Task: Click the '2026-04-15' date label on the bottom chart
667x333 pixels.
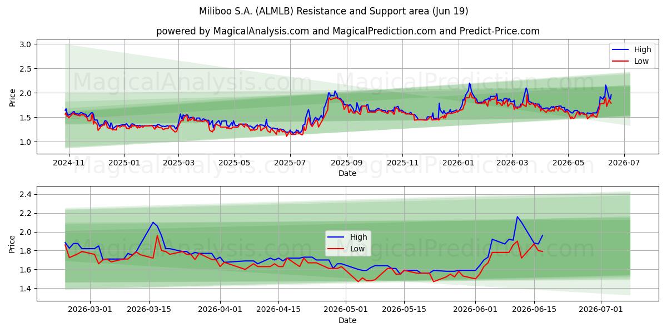Action: [278, 310]
